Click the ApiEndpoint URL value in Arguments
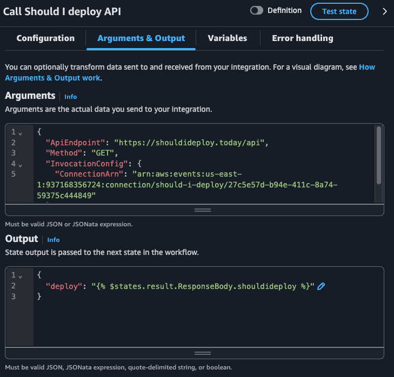This screenshot has height=377, width=394. [189, 143]
